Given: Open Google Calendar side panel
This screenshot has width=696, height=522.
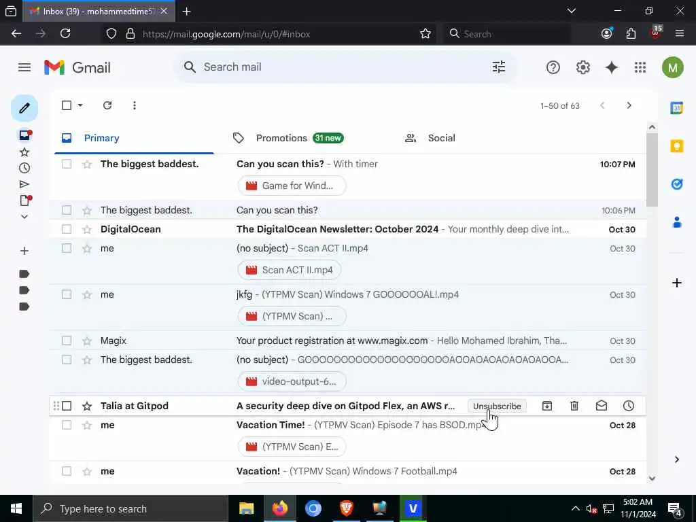Looking at the screenshot, I should tap(677, 108).
